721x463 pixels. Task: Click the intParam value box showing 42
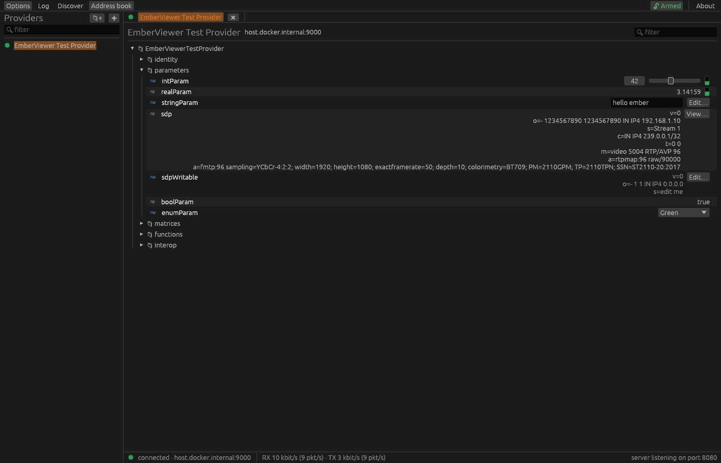(634, 81)
